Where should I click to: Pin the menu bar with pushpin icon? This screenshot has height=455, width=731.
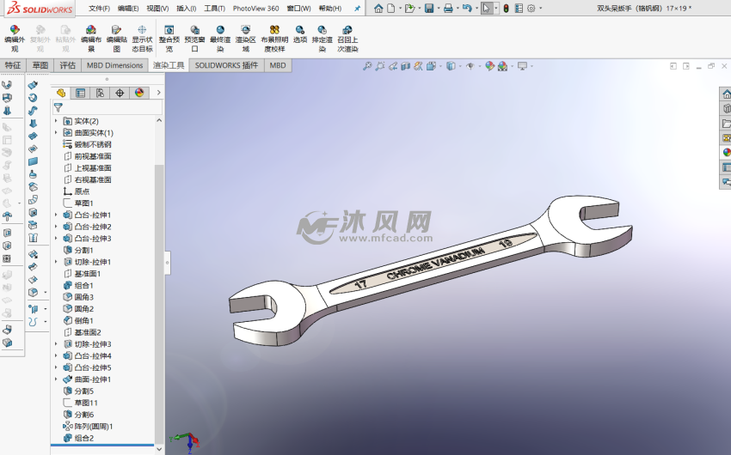[x=357, y=9]
